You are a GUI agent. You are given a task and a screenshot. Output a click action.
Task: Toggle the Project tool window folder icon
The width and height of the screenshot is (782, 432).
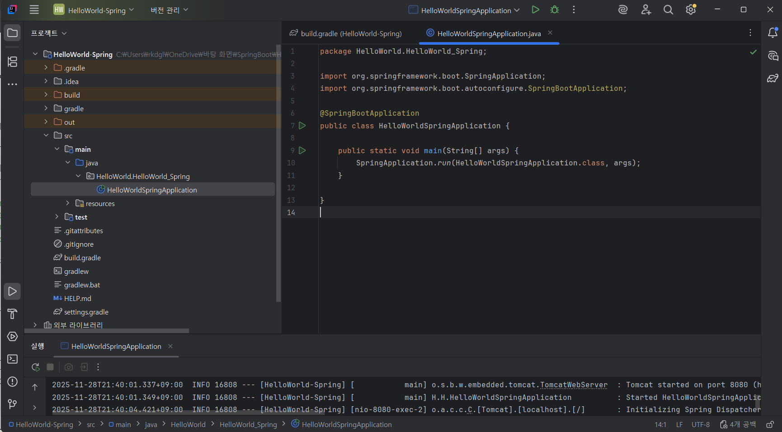click(12, 33)
